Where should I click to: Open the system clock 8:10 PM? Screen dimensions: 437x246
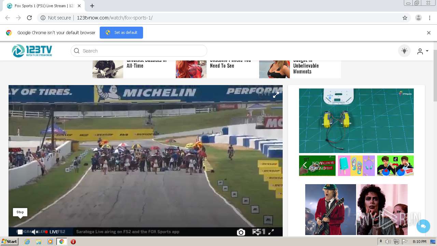point(419,242)
